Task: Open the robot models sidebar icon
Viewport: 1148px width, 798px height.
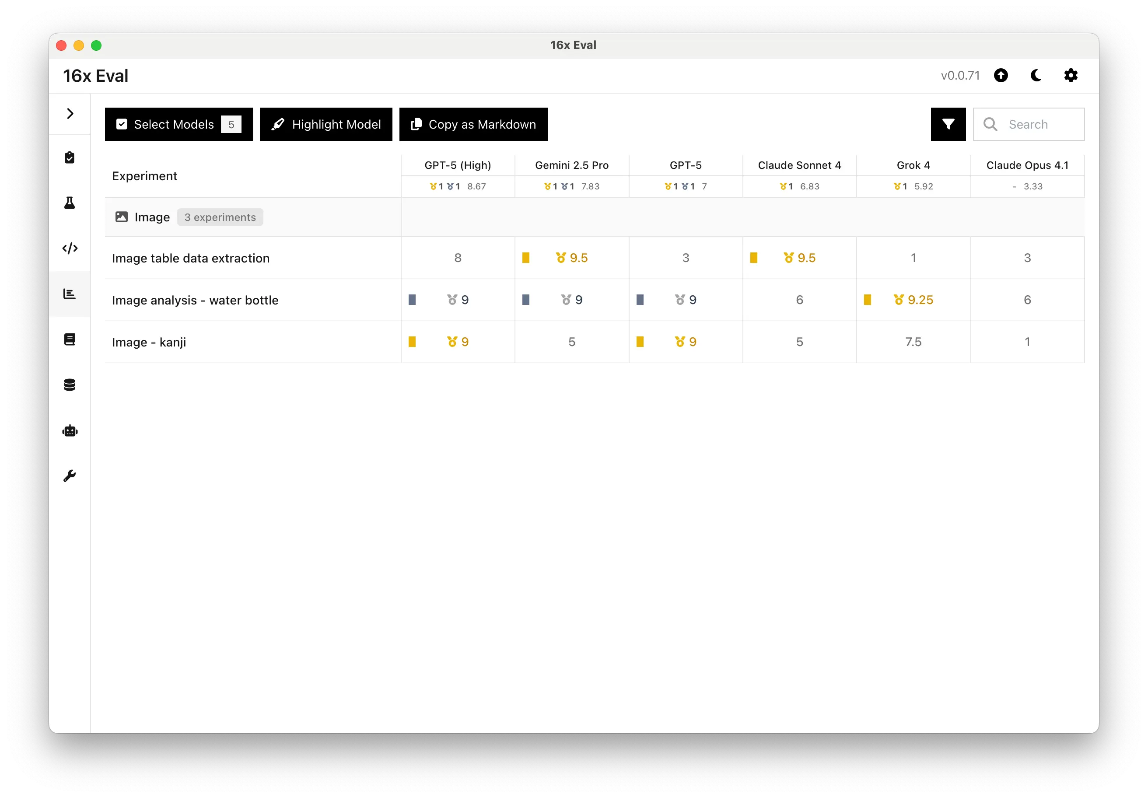Action: coord(70,430)
